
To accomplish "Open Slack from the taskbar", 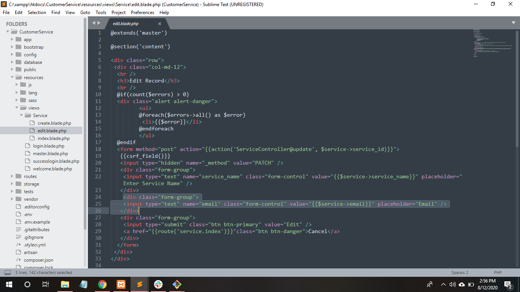I will (158, 284).
